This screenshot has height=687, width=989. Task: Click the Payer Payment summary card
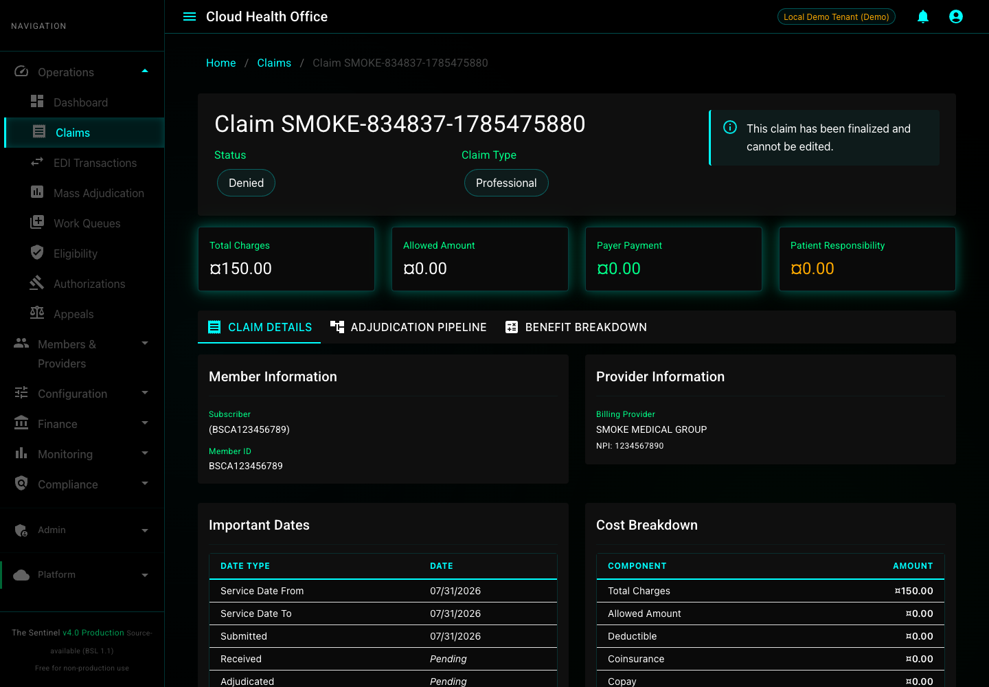(x=674, y=259)
